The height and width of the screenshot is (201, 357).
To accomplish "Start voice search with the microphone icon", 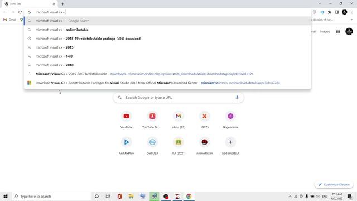I will 237,98.
